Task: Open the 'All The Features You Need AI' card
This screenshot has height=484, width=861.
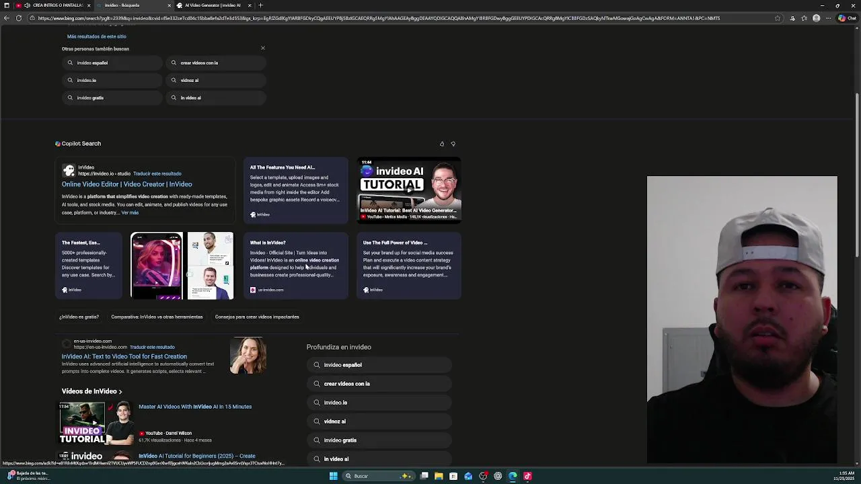Action: (296, 191)
